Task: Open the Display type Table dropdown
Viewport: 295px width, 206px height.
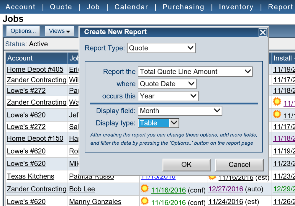Action: tap(158, 123)
